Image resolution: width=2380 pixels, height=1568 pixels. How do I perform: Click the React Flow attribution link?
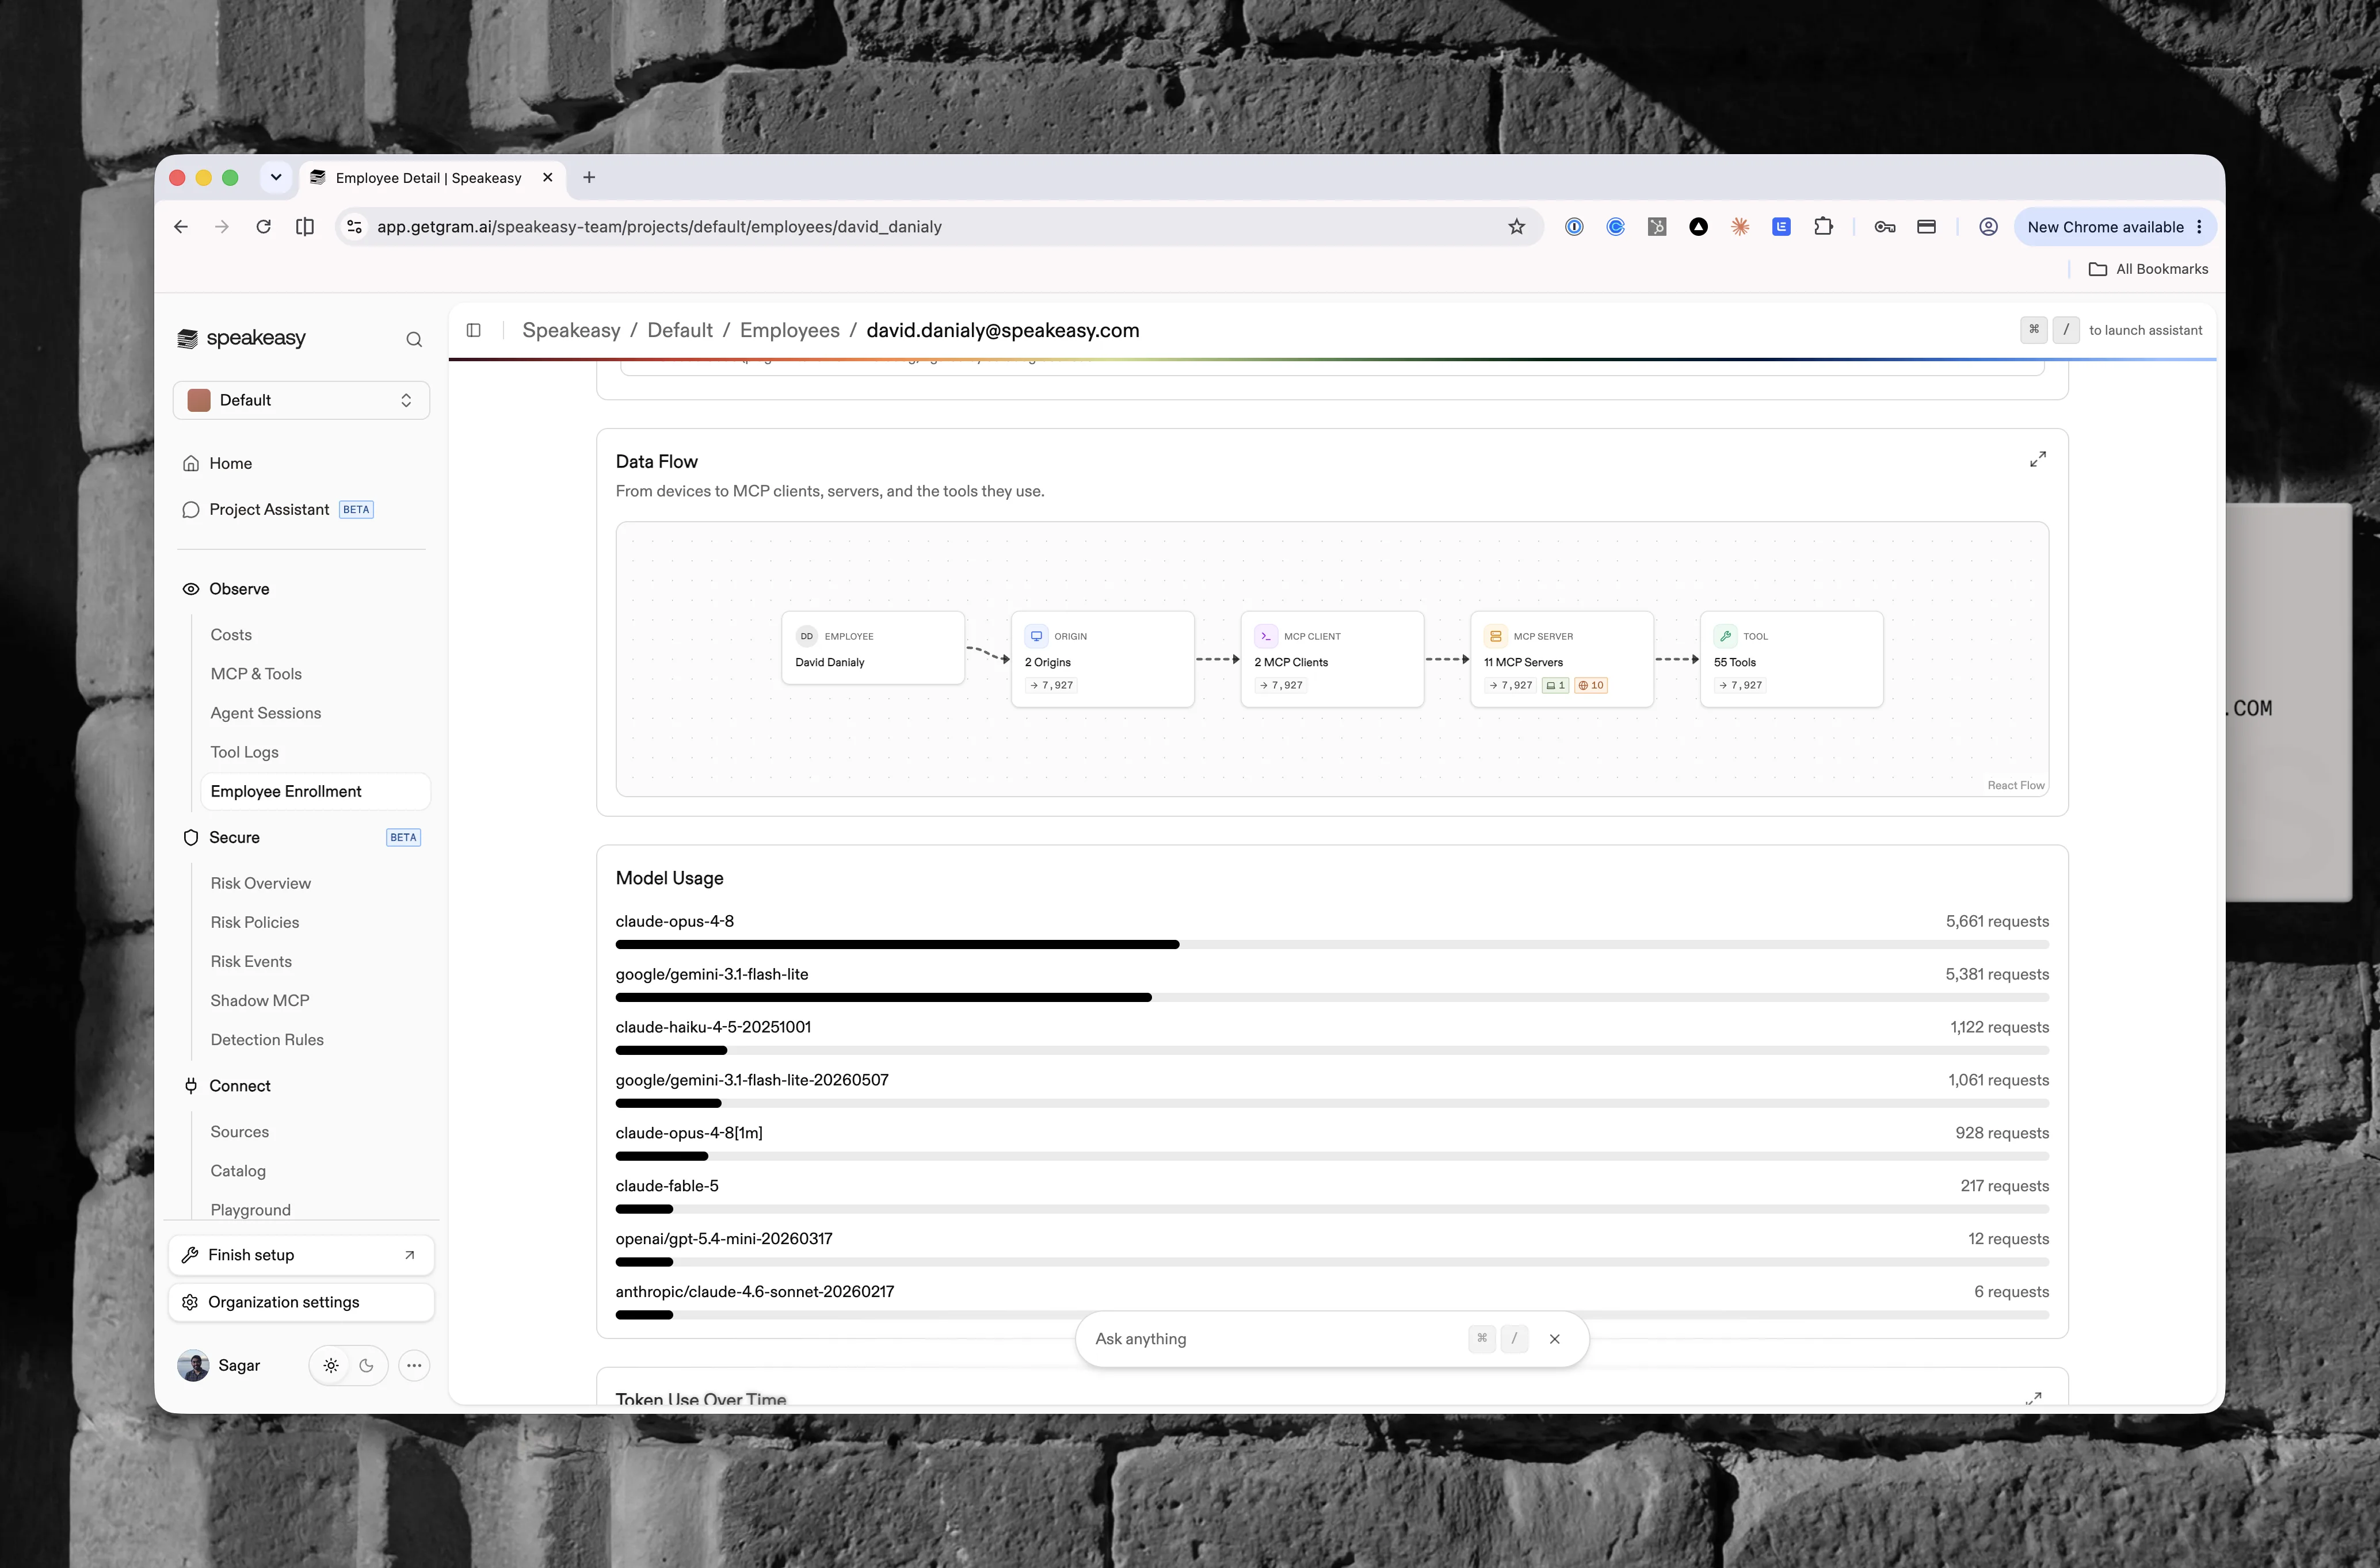(2015, 785)
